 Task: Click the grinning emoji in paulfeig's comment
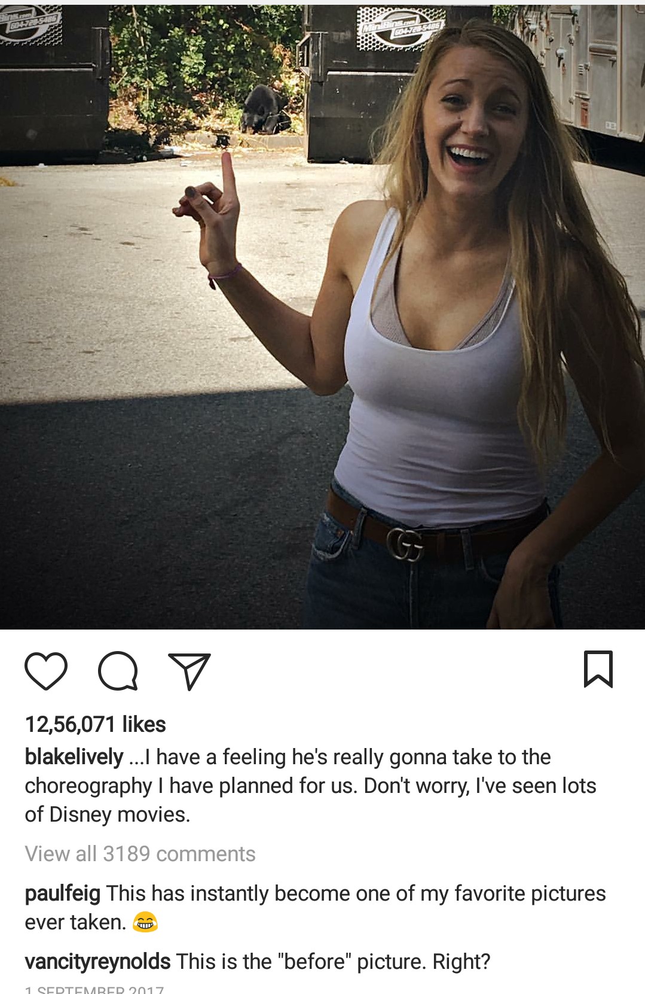(x=145, y=922)
